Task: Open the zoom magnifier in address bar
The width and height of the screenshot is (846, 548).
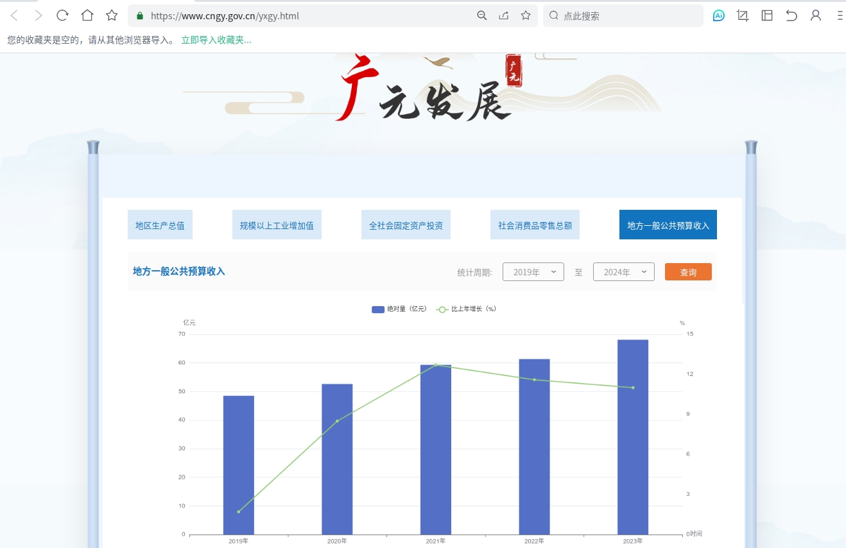Action: click(x=482, y=15)
